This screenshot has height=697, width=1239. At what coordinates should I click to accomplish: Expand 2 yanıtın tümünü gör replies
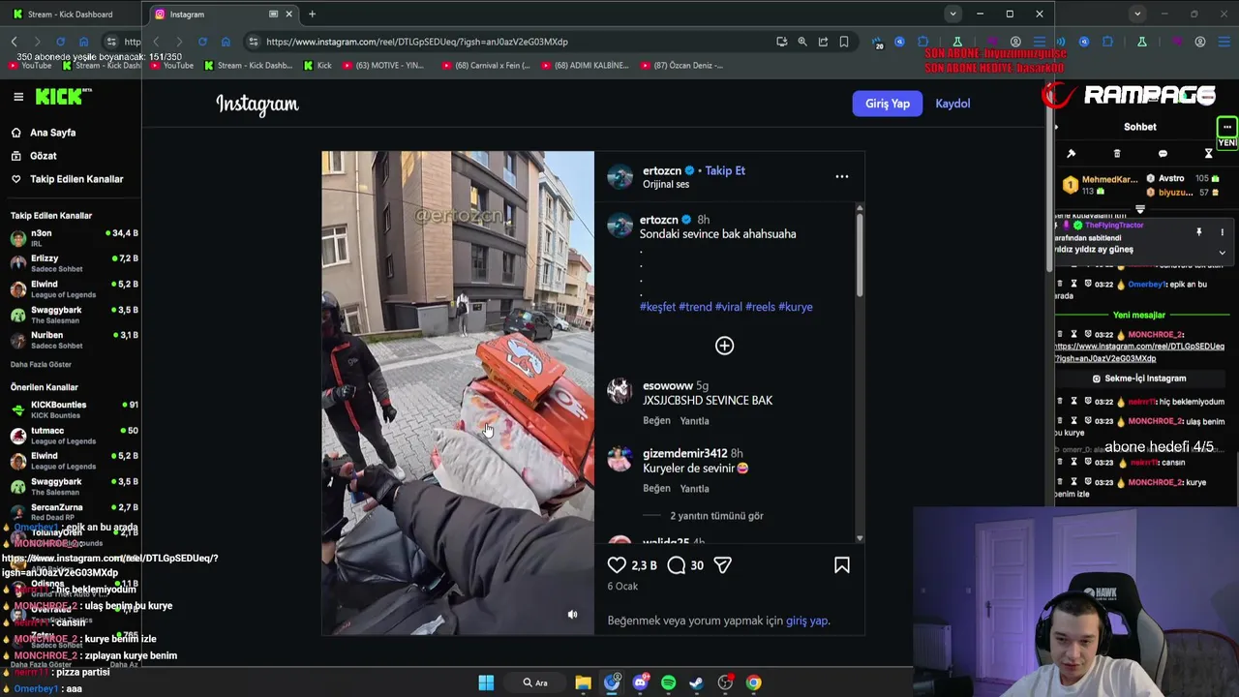pyautogui.click(x=716, y=516)
